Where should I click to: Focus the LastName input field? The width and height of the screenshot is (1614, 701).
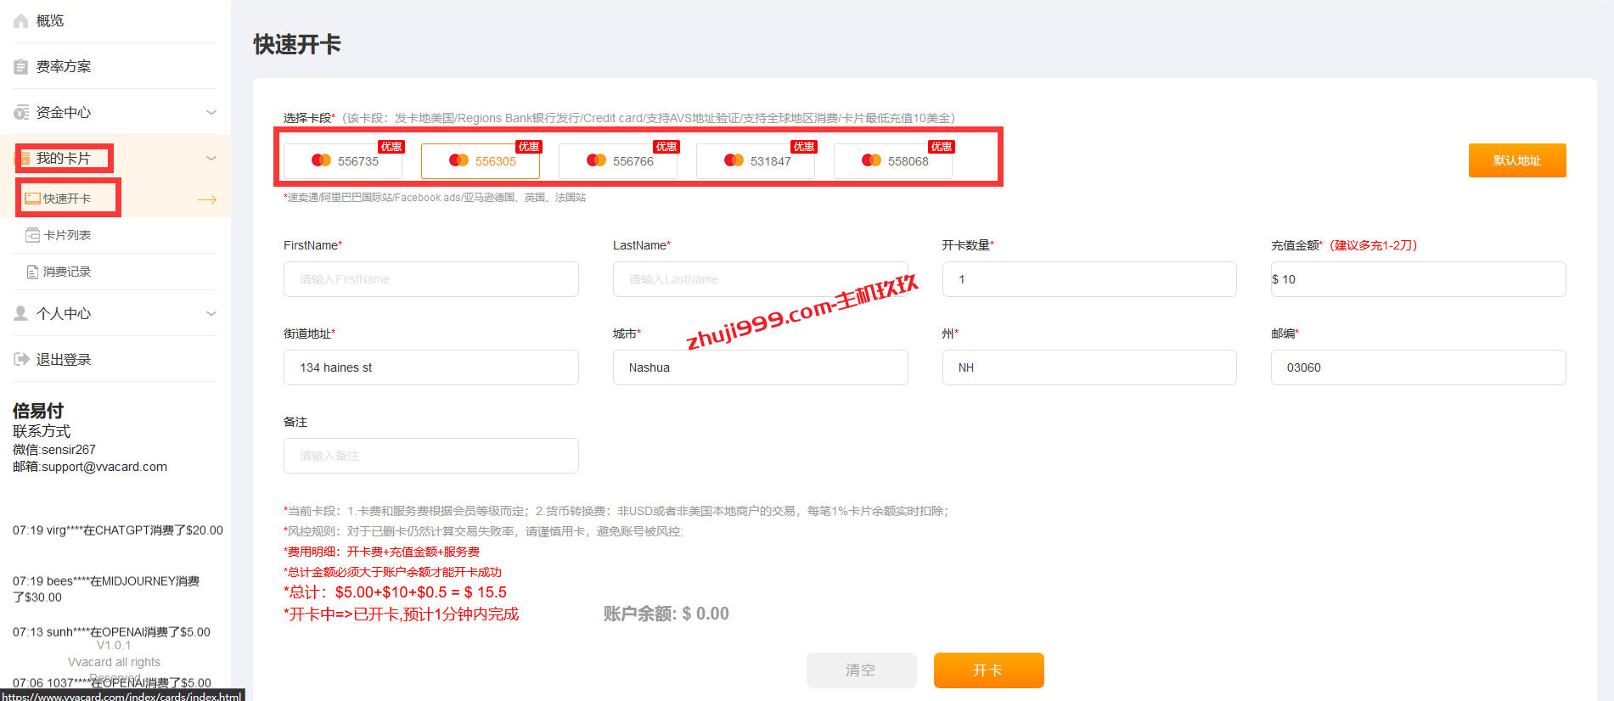tap(761, 279)
